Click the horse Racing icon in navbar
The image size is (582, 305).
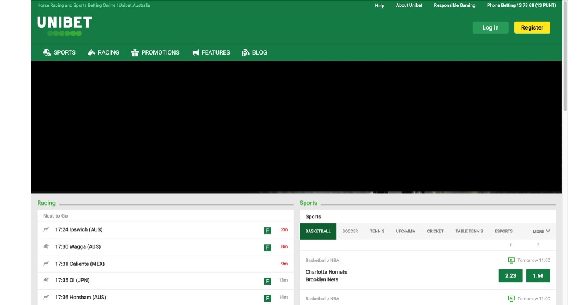tap(91, 52)
